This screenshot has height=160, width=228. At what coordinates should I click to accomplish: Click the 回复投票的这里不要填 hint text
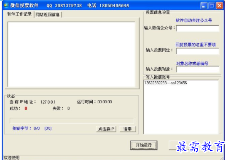pyautogui.click(x=196, y=45)
